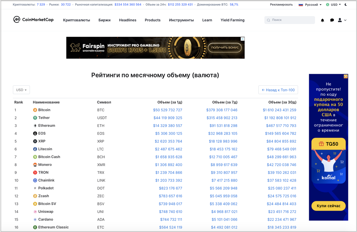Open the Криптовалюты menu

click(76, 20)
